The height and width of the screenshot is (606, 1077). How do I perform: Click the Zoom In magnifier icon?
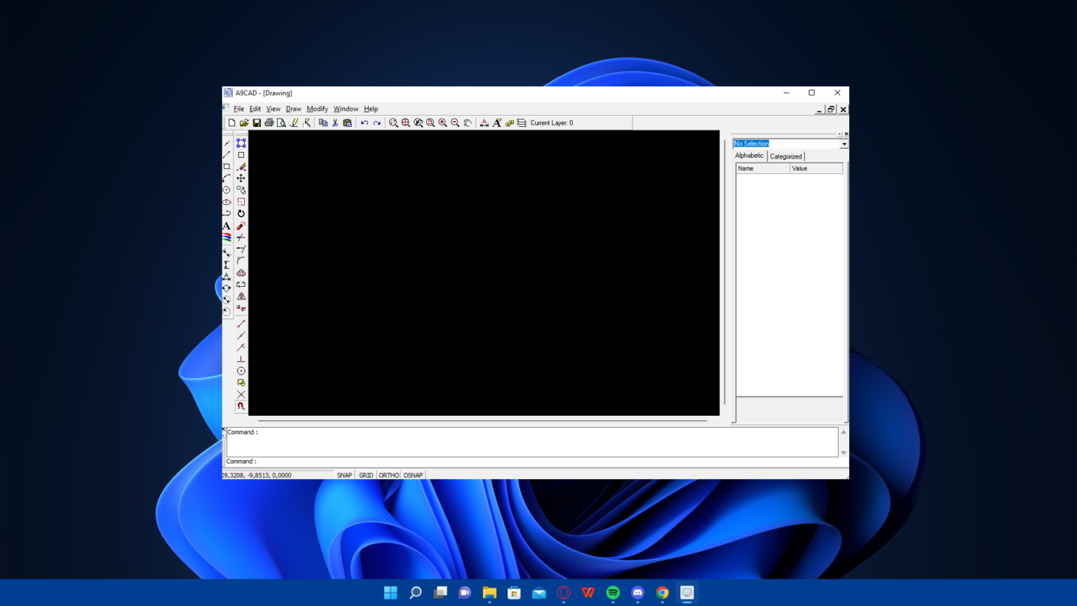pos(443,123)
